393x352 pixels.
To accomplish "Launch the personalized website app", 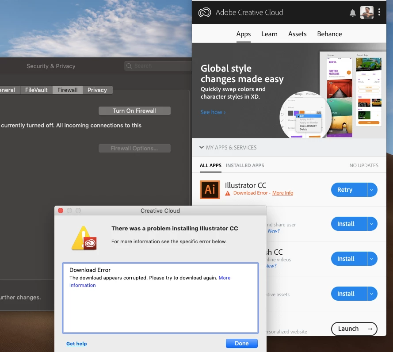I will [x=354, y=329].
